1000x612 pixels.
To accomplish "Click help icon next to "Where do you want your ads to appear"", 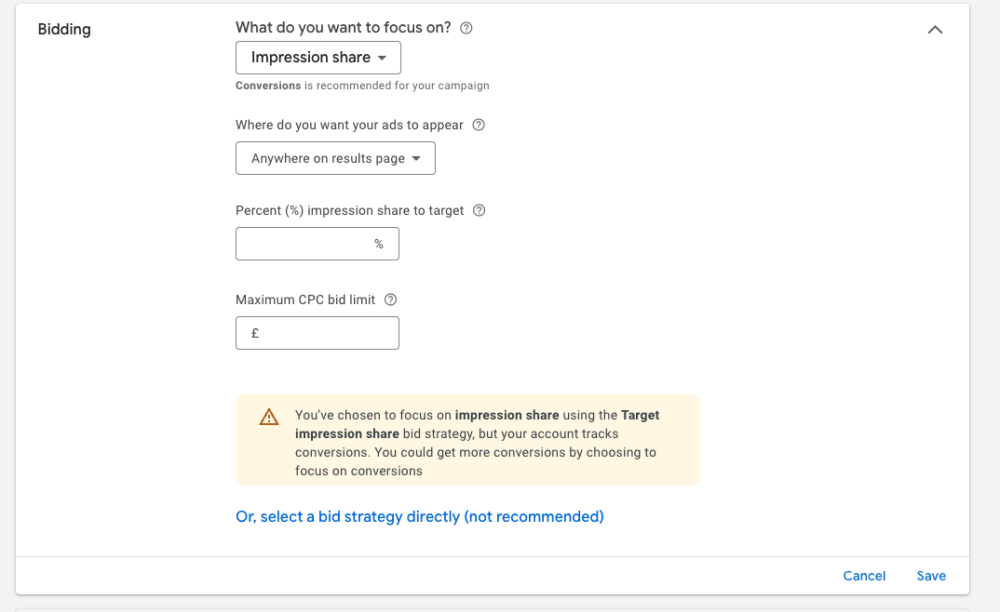I will (479, 125).
